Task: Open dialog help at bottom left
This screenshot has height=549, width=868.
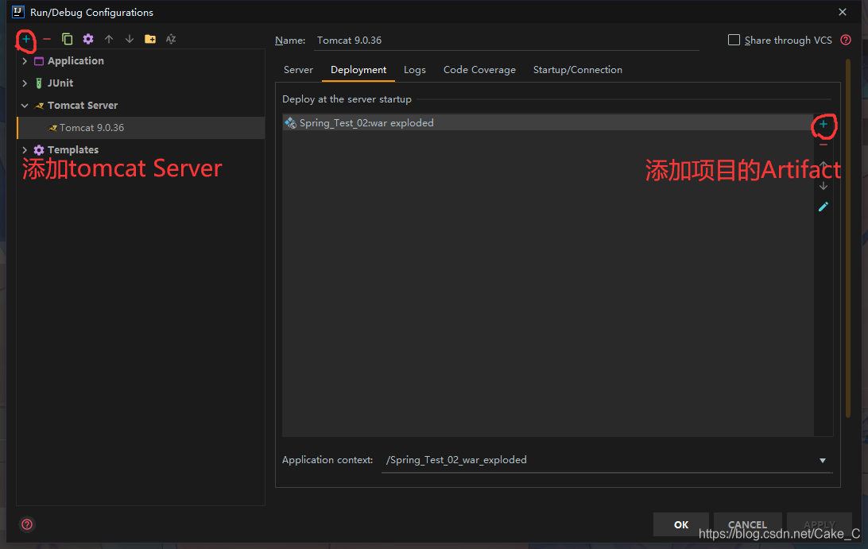Action: point(27,524)
